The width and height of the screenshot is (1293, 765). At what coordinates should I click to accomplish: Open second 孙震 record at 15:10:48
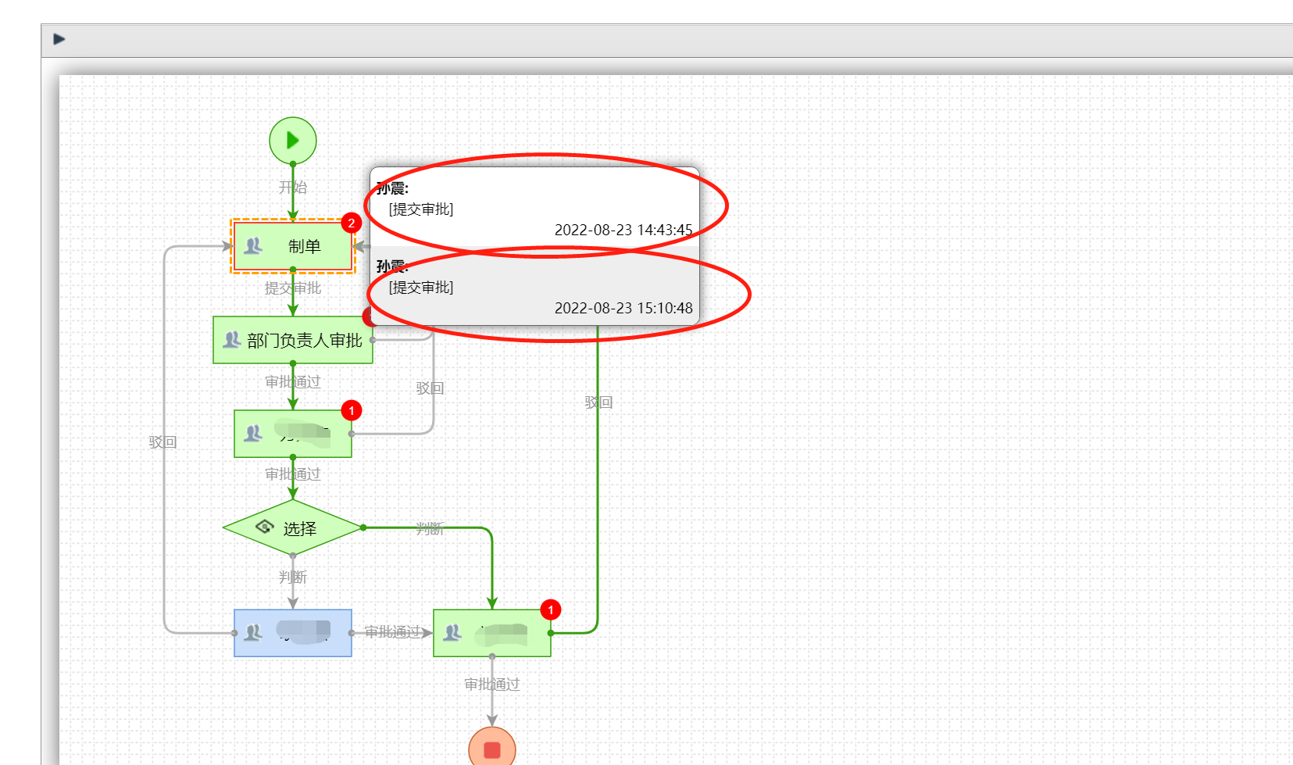[534, 286]
